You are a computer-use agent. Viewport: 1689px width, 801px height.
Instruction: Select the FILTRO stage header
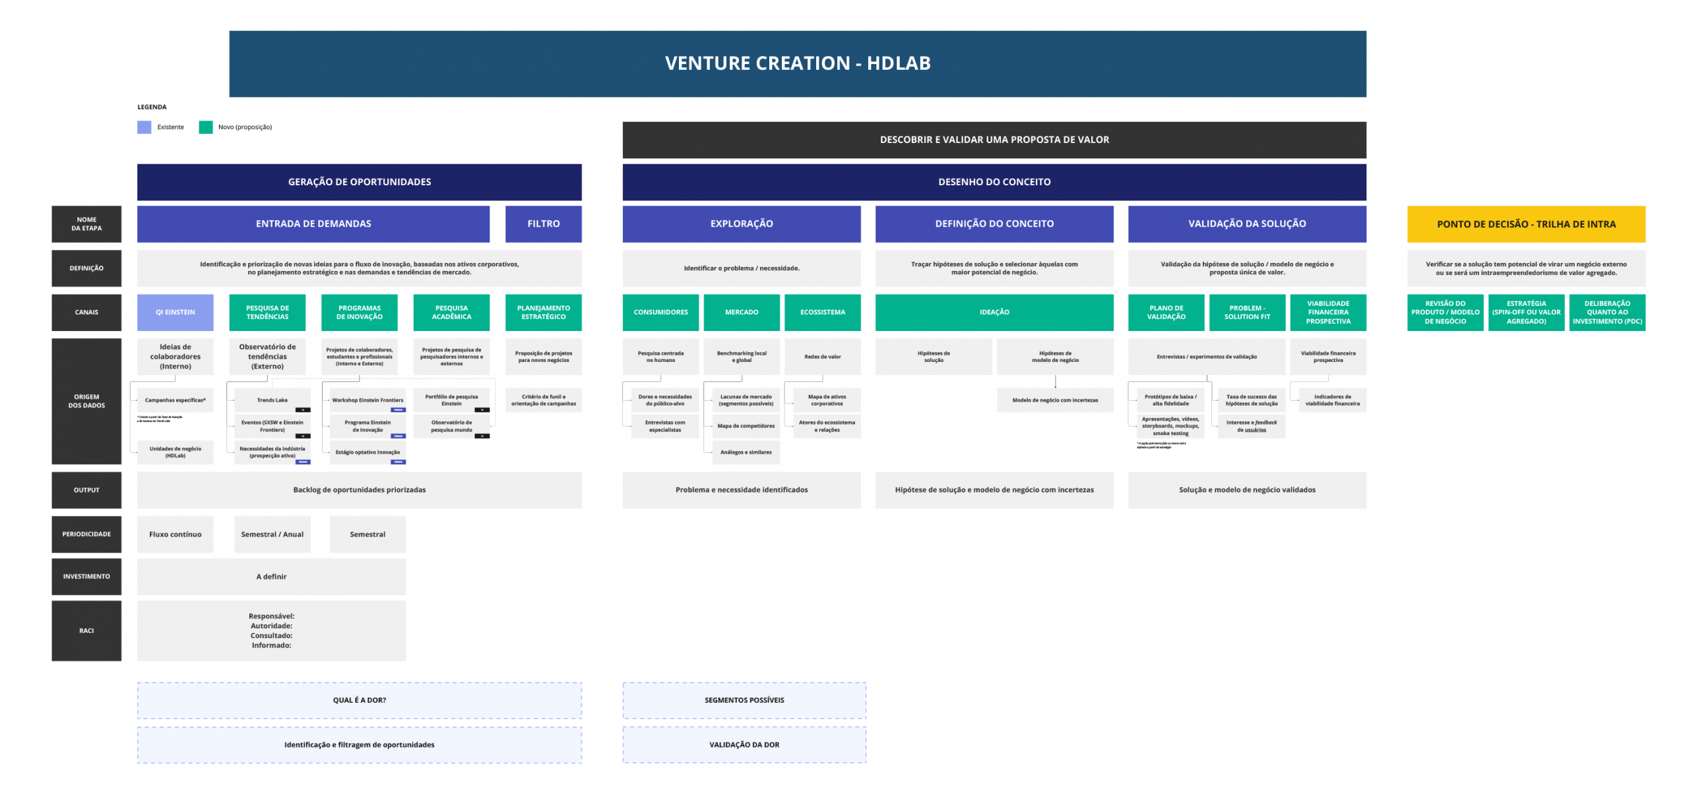click(x=543, y=224)
